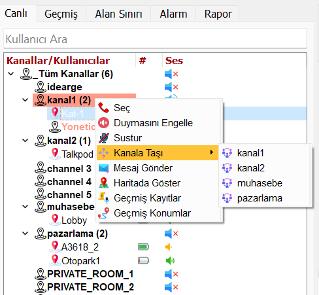Toggle muted speaker for pazarlama channel
319x295 pixels.
[x=171, y=234]
